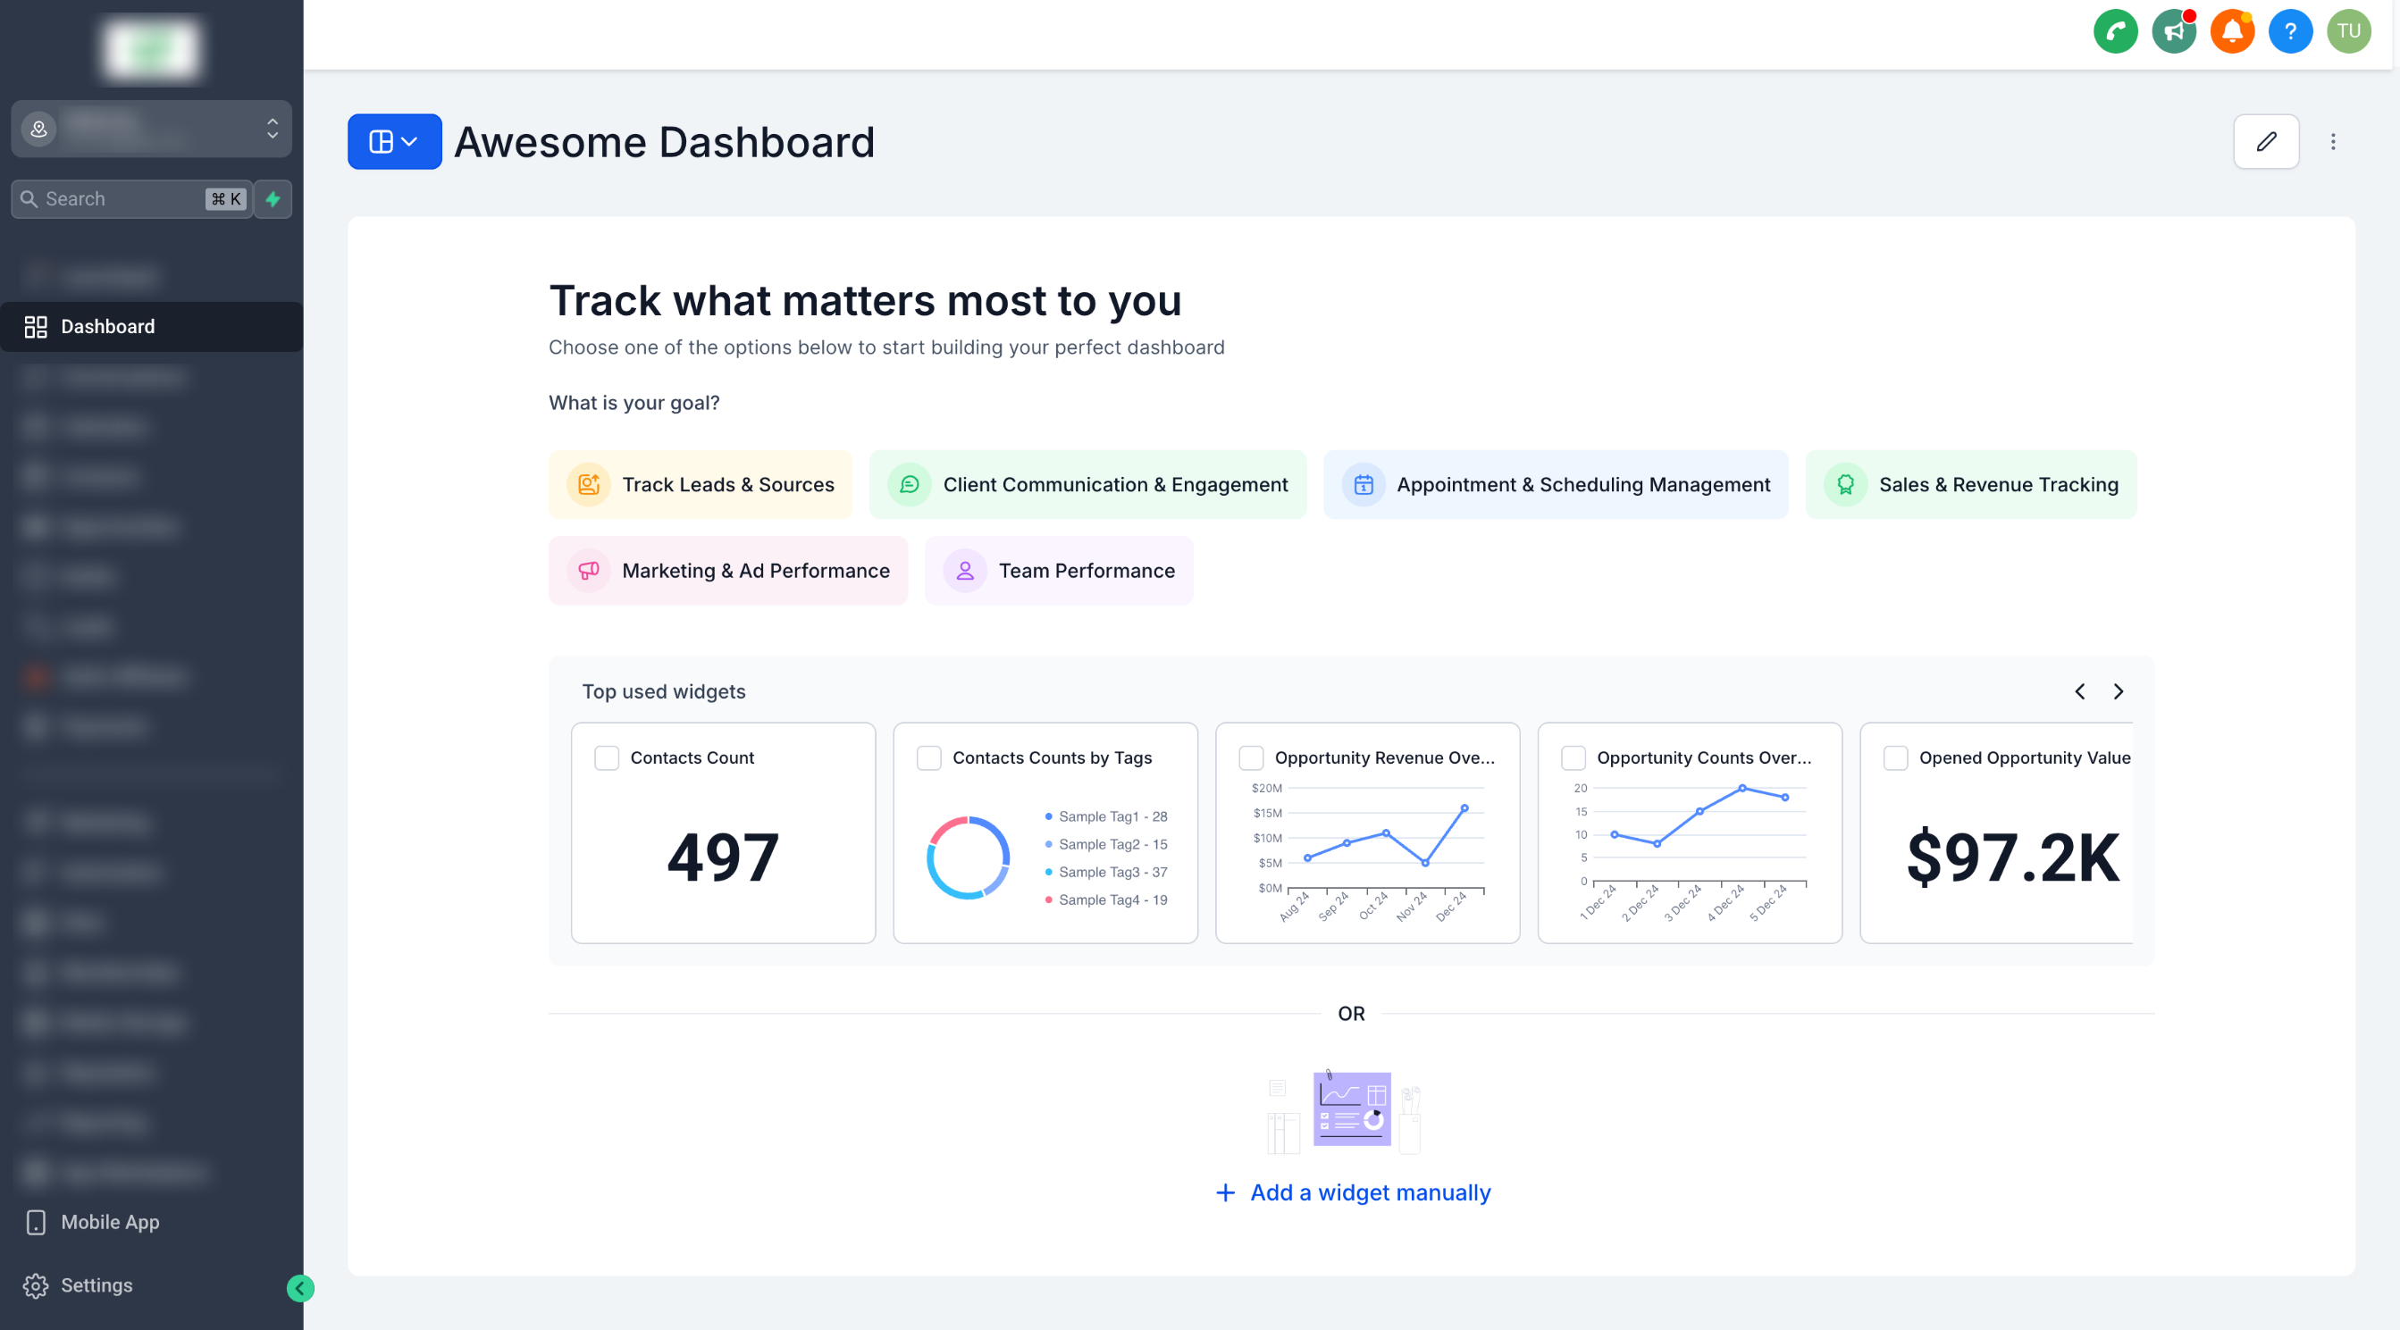
Task: Click the pencil edit dashboard icon
Action: pyautogui.click(x=2266, y=141)
